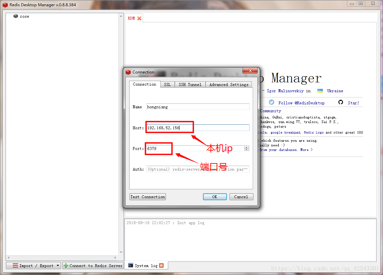Viewport: 383px width, 275px height.
Task: Decrease port with spinner down arrow
Action: coord(247,150)
